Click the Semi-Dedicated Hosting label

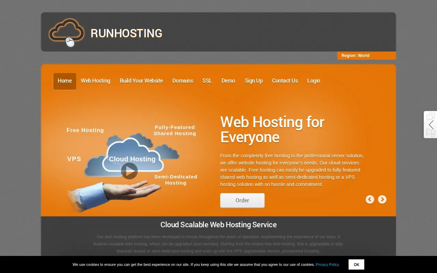[x=176, y=180]
